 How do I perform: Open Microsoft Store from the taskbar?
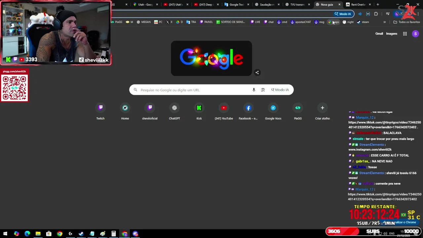49,234
